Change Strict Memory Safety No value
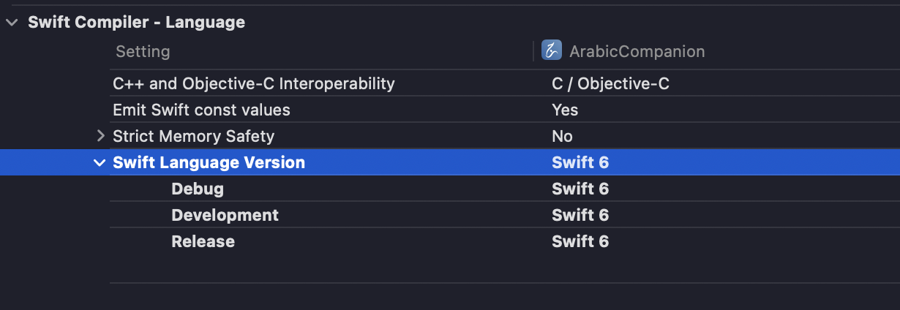The image size is (900, 310). (x=562, y=136)
